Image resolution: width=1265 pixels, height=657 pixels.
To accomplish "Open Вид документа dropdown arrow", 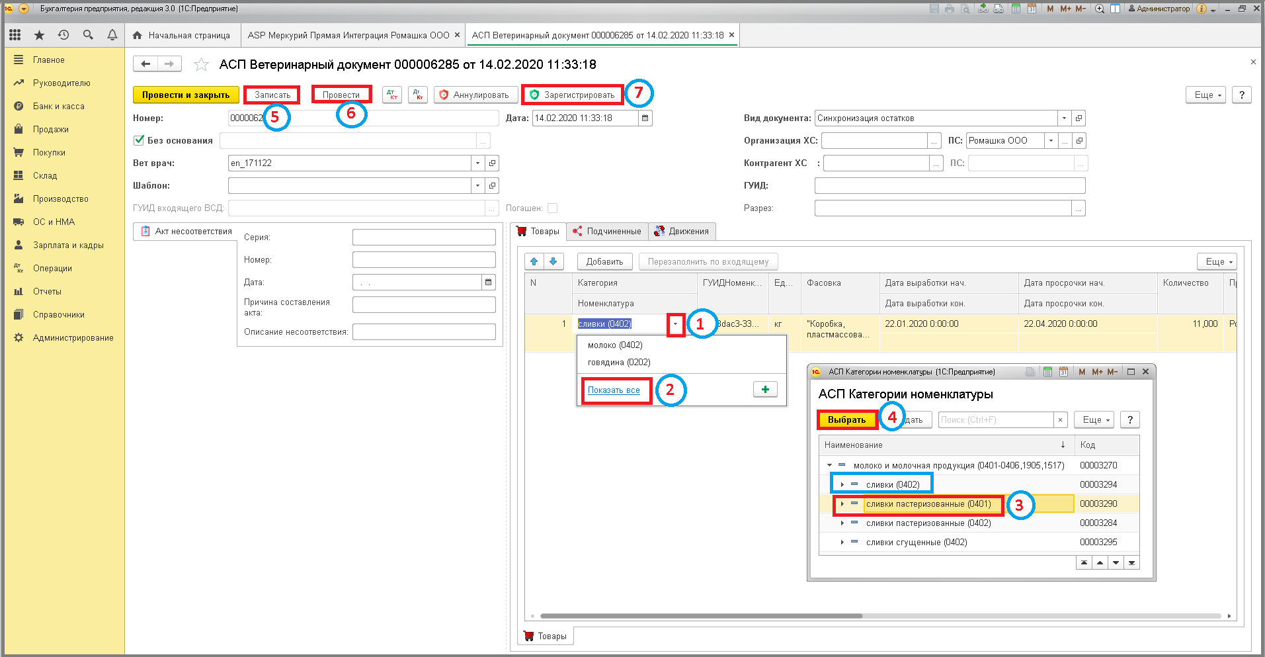I will point(1064,118).
